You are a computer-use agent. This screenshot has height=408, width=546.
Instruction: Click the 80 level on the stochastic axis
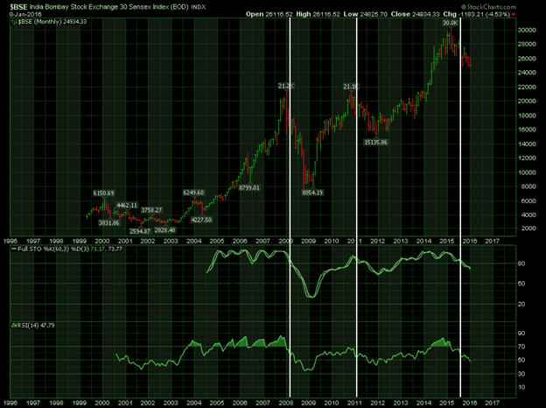click(x=521, y=264)
